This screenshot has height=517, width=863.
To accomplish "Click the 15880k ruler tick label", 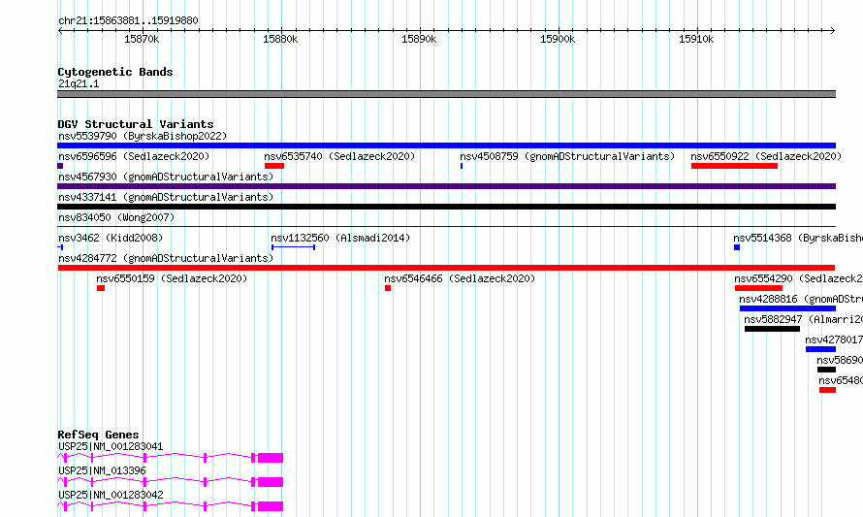I will 280,39.
